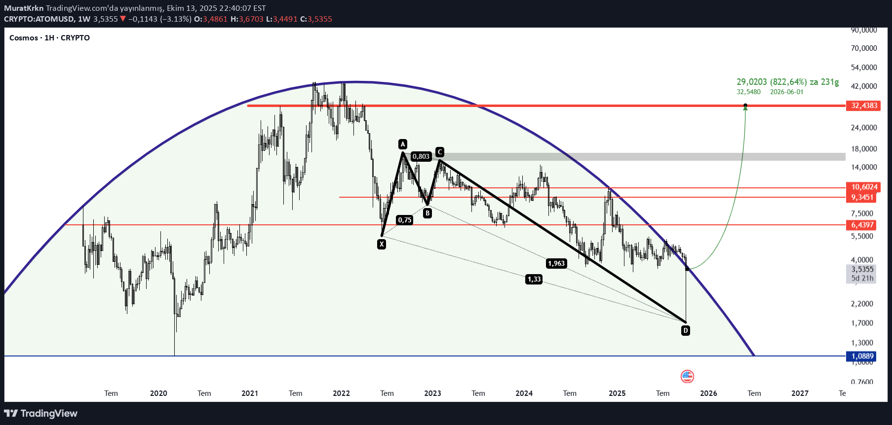The width and height of the screenshot is (892, 425).
Task: Click the US flag economic event icon
Action: click(687, 377)
